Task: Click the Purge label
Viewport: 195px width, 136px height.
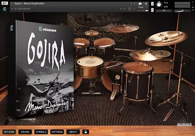Action: [x=141, y=7]
